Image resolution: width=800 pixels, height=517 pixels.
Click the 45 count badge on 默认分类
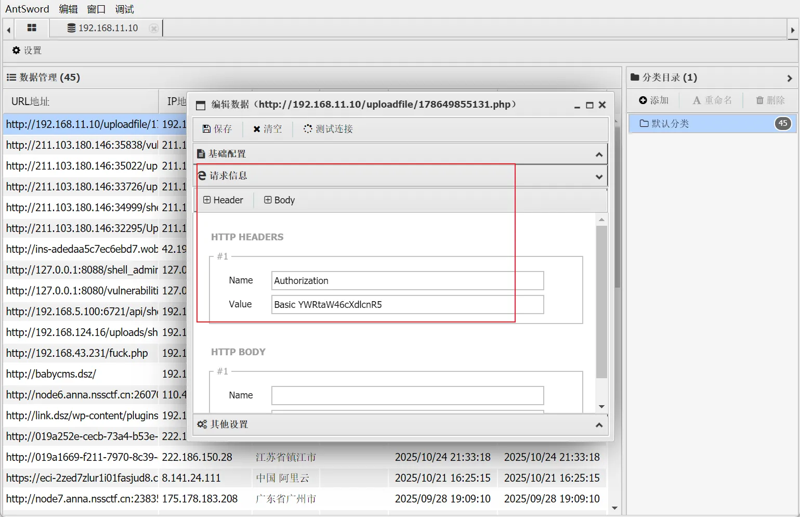click(x=783, y=124)
